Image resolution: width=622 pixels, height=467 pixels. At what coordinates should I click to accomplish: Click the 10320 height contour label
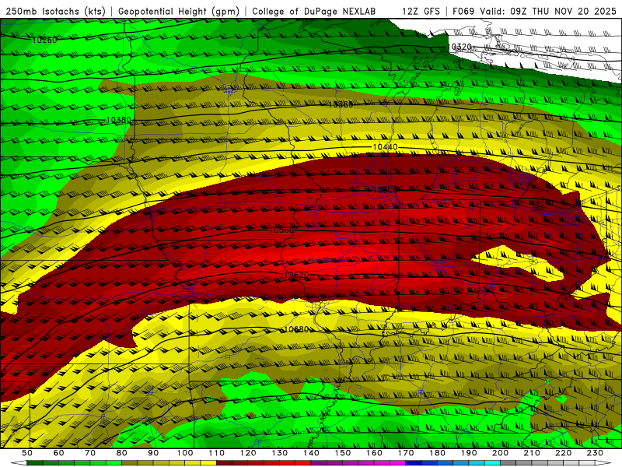(x=460, y=47)
